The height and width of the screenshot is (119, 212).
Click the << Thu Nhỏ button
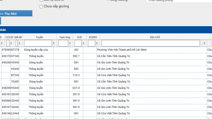click(x=16, y=14)
